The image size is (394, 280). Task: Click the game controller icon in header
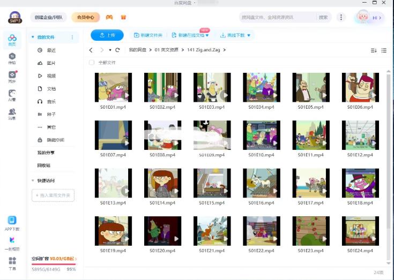[x=109, y=17]
